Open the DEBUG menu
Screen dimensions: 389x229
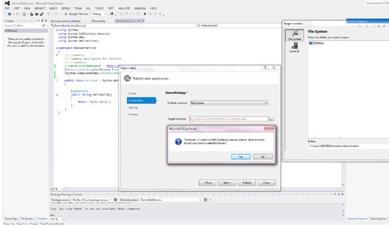[x=65, y=8]
